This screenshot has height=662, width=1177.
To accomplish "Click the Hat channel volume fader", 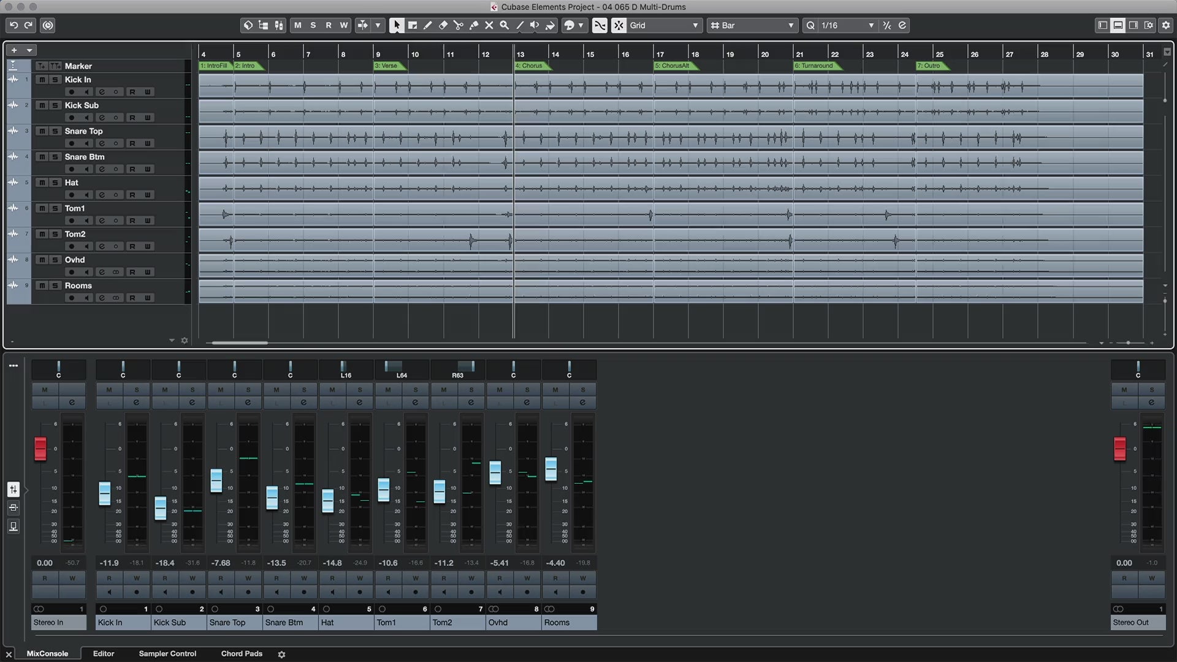I will tap(328, 501).
